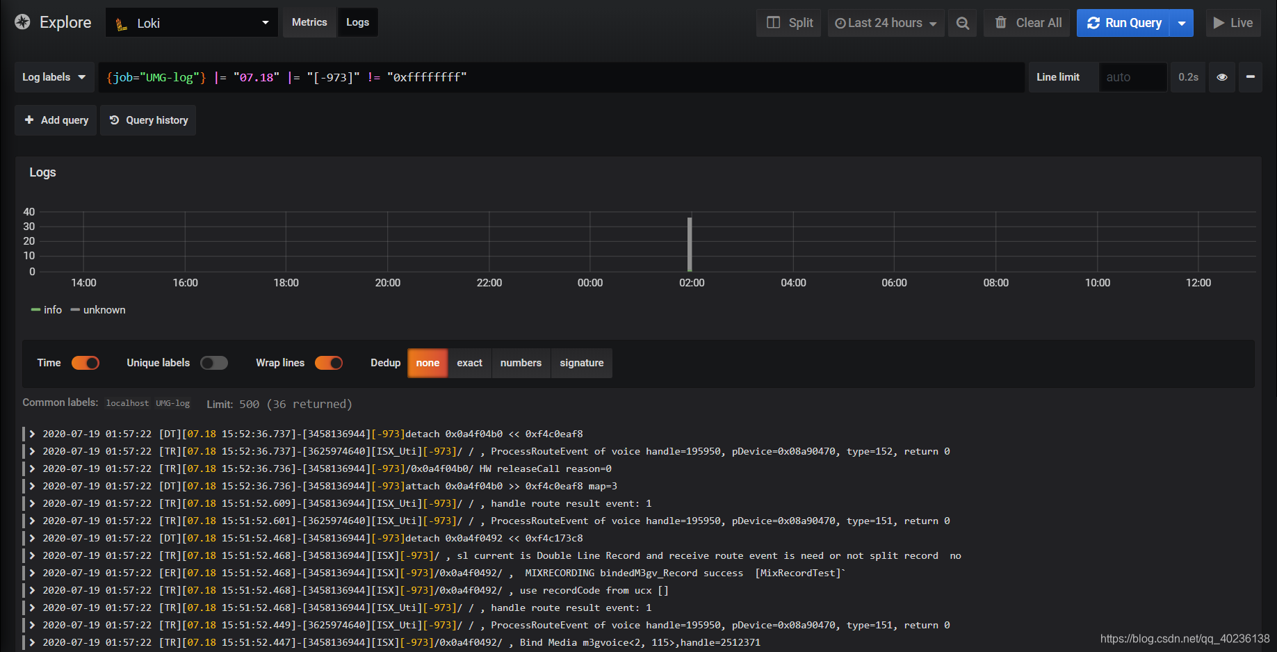Switch to Metrics mode
The image size is (1277, 652).
309,22
